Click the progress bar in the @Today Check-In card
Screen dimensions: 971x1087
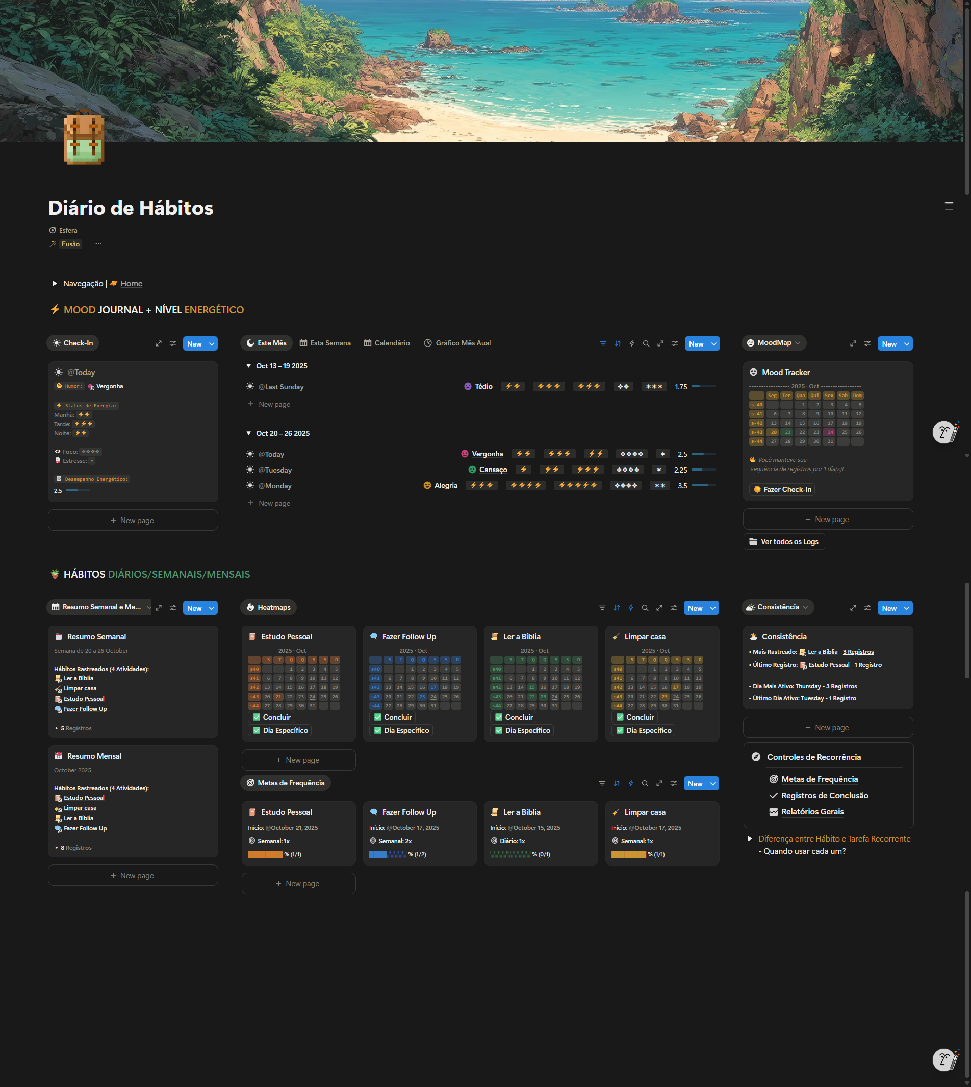coord(78,490)
